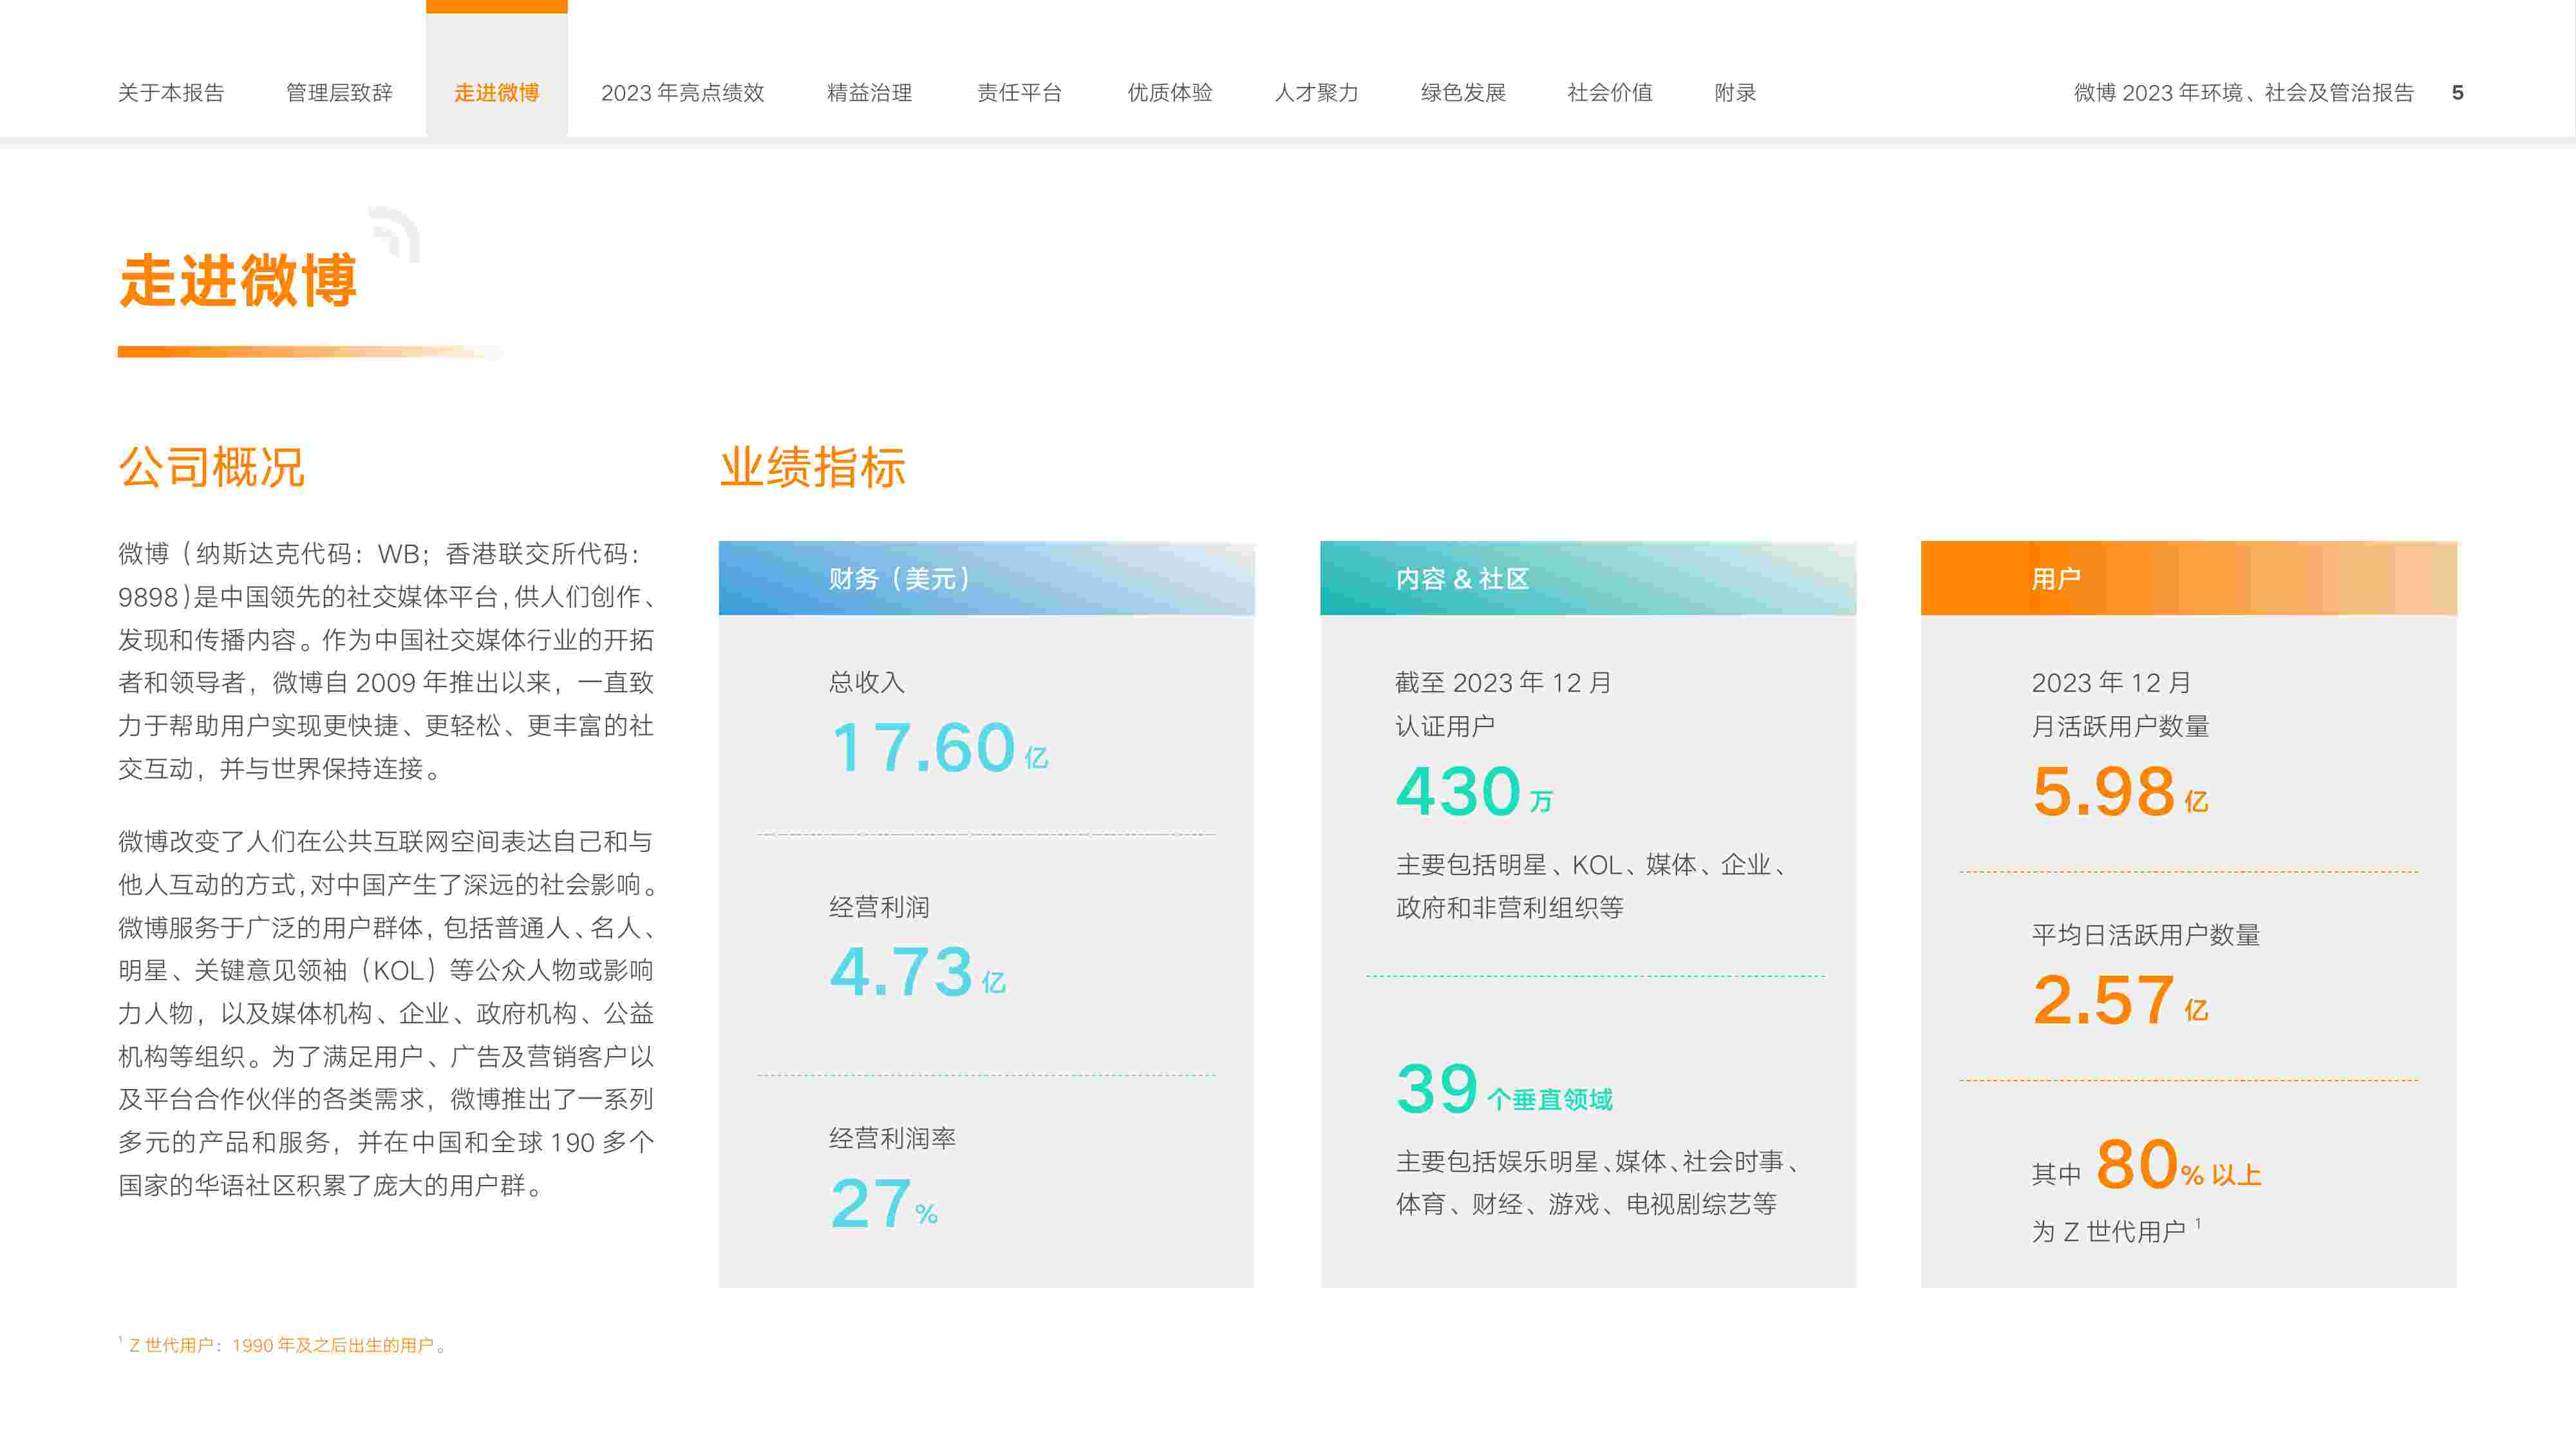
Task: Click the 为 Z 世代用户 text
Action: 2109,1231
